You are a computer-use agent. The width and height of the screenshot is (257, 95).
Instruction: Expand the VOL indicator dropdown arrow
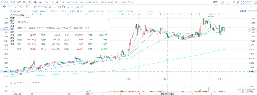[24, 83]
